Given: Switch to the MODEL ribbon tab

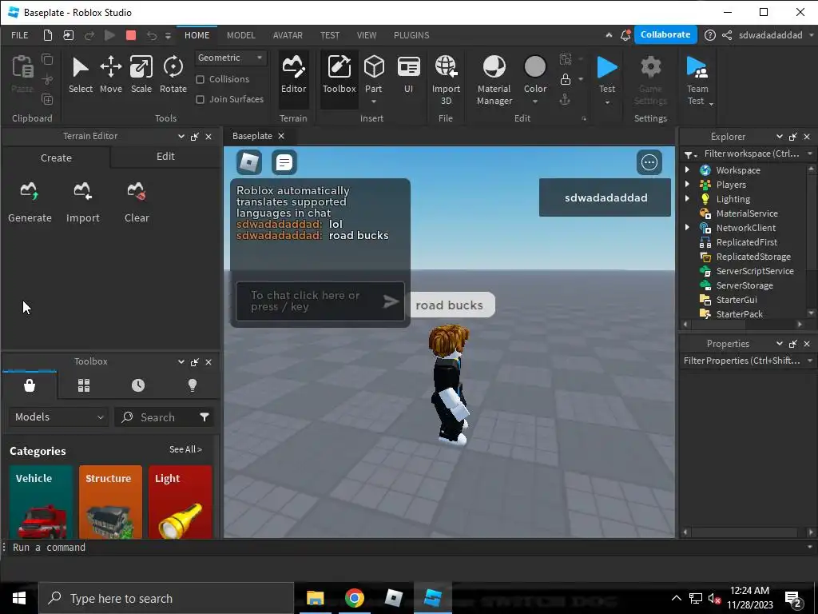Looking at the screenshot, I should (241, 35).
